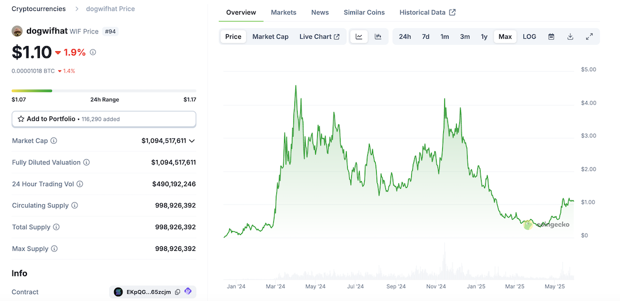Image resolution: width=620 pixels, height=301 pixels.
Task: Copy the contract address EKpQG...65zcjm
Action: coord(177,292)
